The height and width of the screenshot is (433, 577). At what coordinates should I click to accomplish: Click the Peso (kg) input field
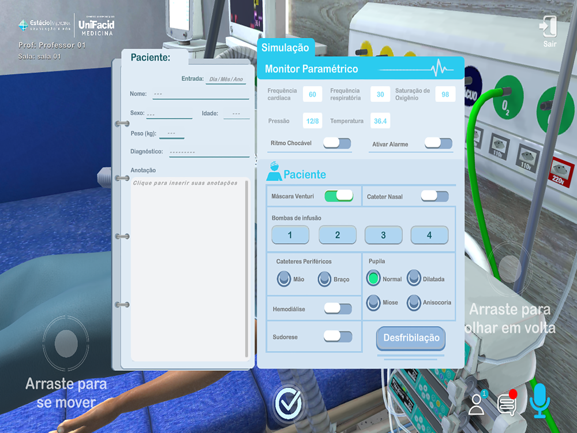172,134
